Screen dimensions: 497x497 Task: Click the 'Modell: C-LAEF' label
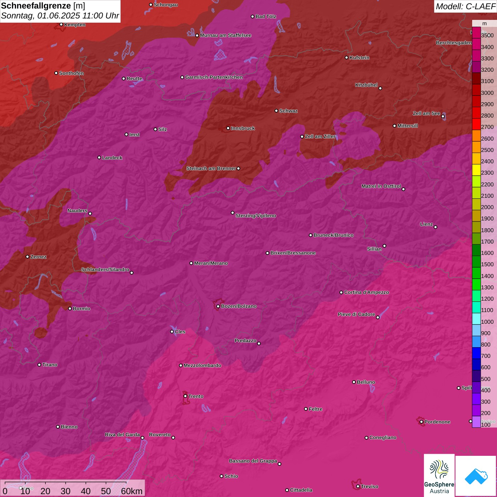tap(465, 6)
